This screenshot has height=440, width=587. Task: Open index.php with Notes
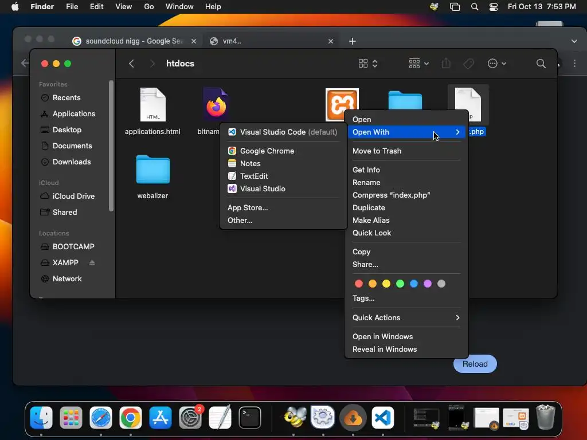(283, 163)
